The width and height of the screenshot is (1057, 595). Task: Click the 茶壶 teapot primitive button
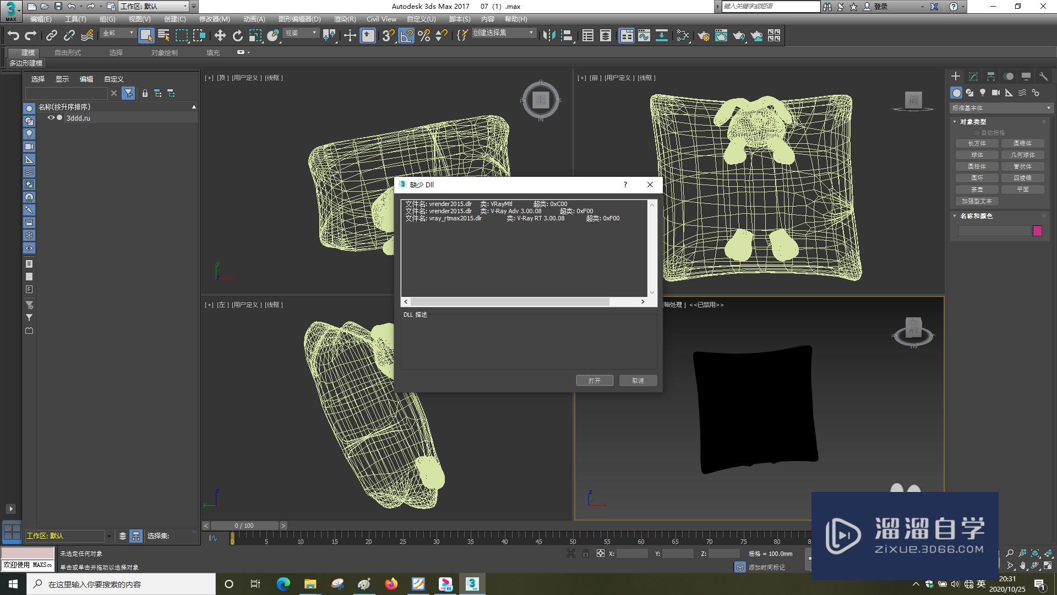click(x=977, y=190)
